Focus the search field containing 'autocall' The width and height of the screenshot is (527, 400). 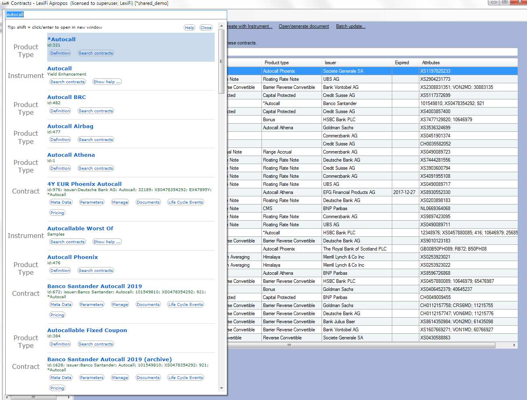[x=116, y=15]
